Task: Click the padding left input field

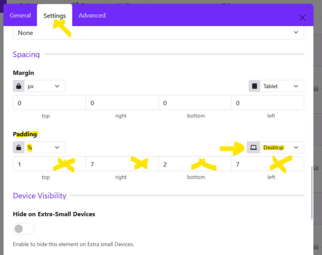Action: (x=268, y=164)
